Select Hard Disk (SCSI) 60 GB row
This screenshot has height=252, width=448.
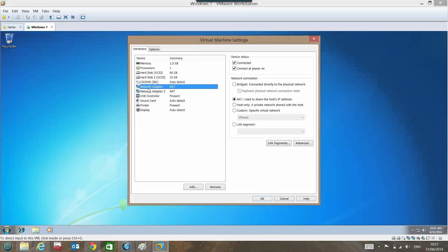177,73
